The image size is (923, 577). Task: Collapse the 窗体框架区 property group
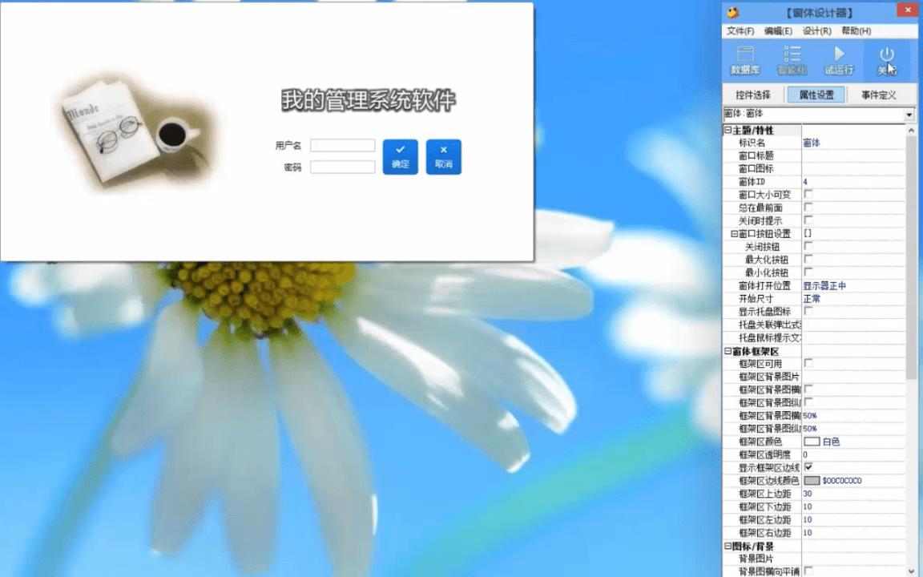[728, 351]
